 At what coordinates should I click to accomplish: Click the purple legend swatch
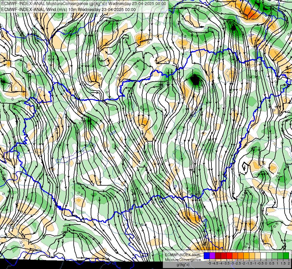[212, 256]
